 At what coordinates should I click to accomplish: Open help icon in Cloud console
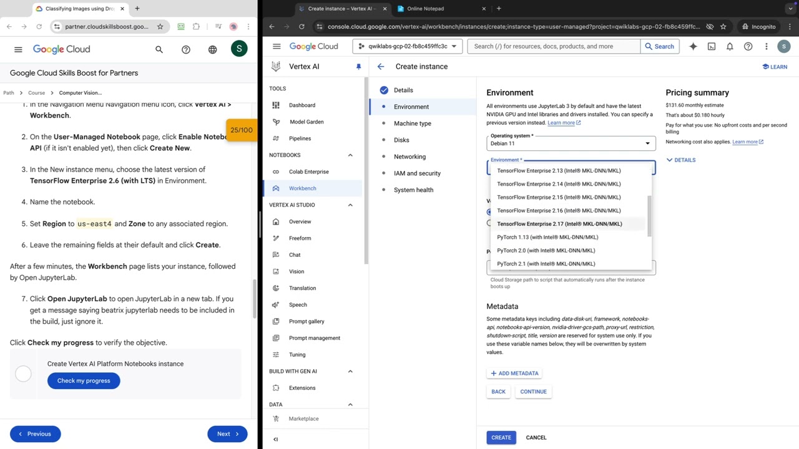point(748,46)
